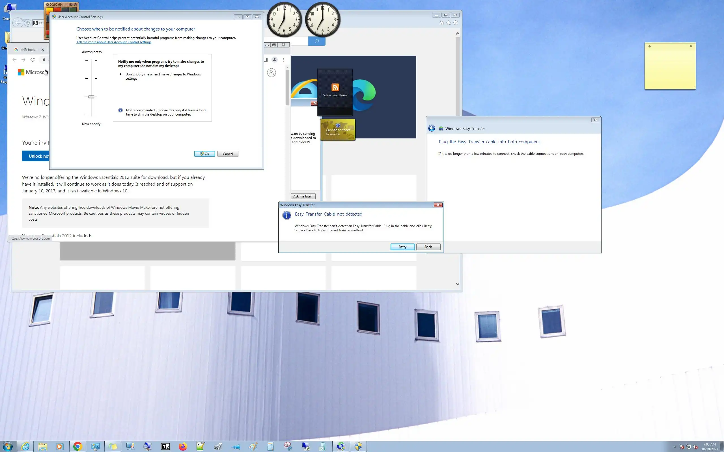Show hidden system tray icons arrow
The width and height of the screenshot is (724, 452).
point(675,447)
